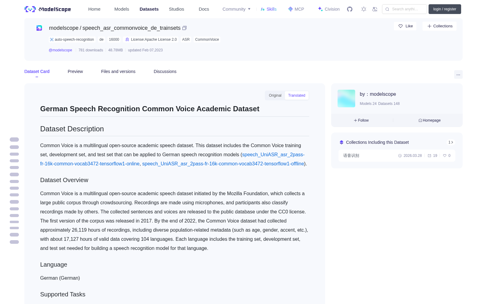Follow the modelscope organization
The width and height of the screenshot is (487, 304).
click(x=361, y=120)
